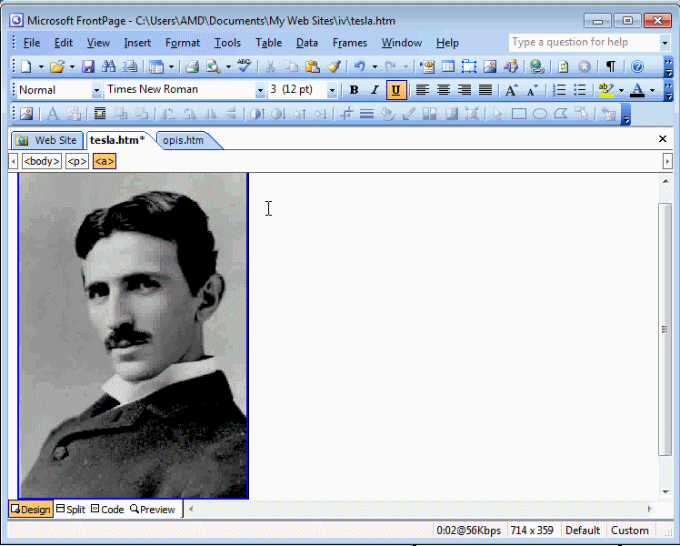The height and width of the screenshot is (546, 680).
Task: Click the Save icon in the toolbar
Action: coord(88,66)
